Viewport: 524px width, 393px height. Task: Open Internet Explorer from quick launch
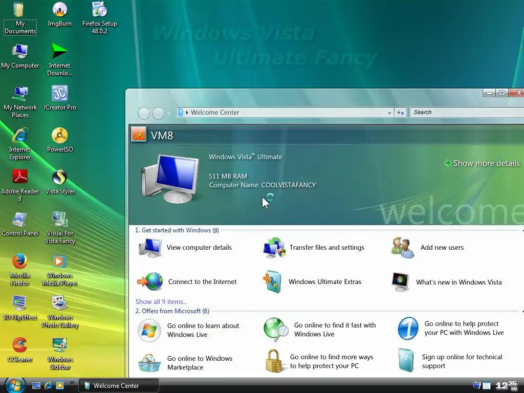[49, 386]
